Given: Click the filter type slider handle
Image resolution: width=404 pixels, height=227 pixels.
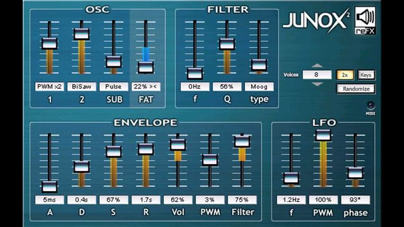Looking at the screenshot, I should 259,65.
